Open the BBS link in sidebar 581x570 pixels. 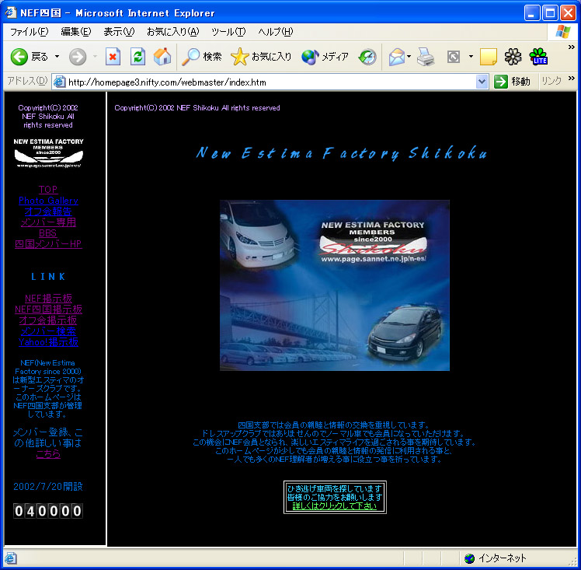pos(48,233)
